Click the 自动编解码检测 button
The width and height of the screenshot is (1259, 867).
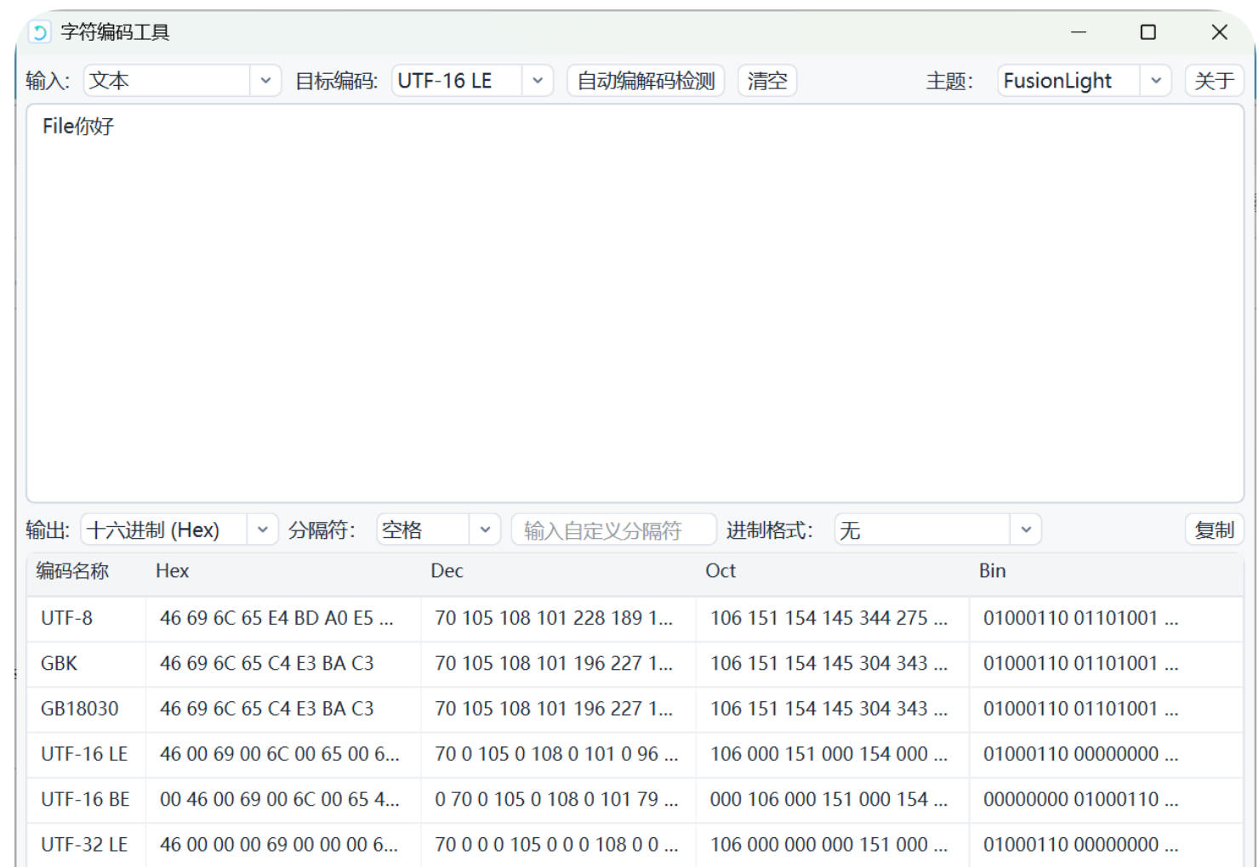pyautogui.click(x=646, y=81)
